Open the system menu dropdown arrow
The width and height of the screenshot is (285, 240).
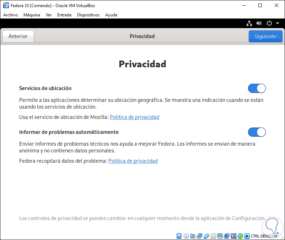[x=278, y=23]
